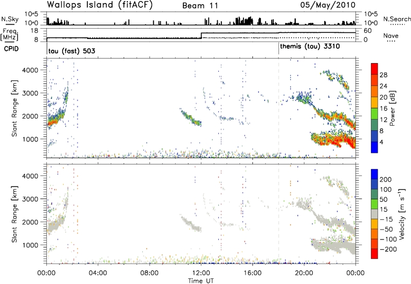Viewport: 411px width, 284px height.
Task: Select the "CPID" row label
Action: pyautogui.click(x=11, y=49)
